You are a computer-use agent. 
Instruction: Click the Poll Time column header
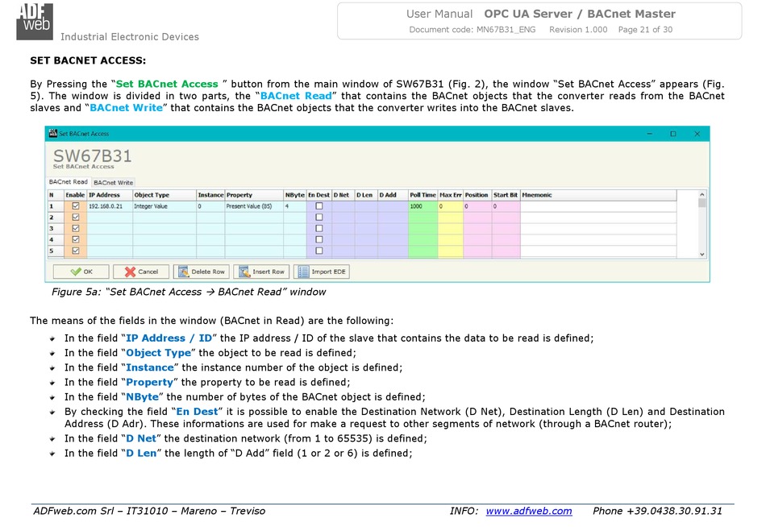[423, 195]
